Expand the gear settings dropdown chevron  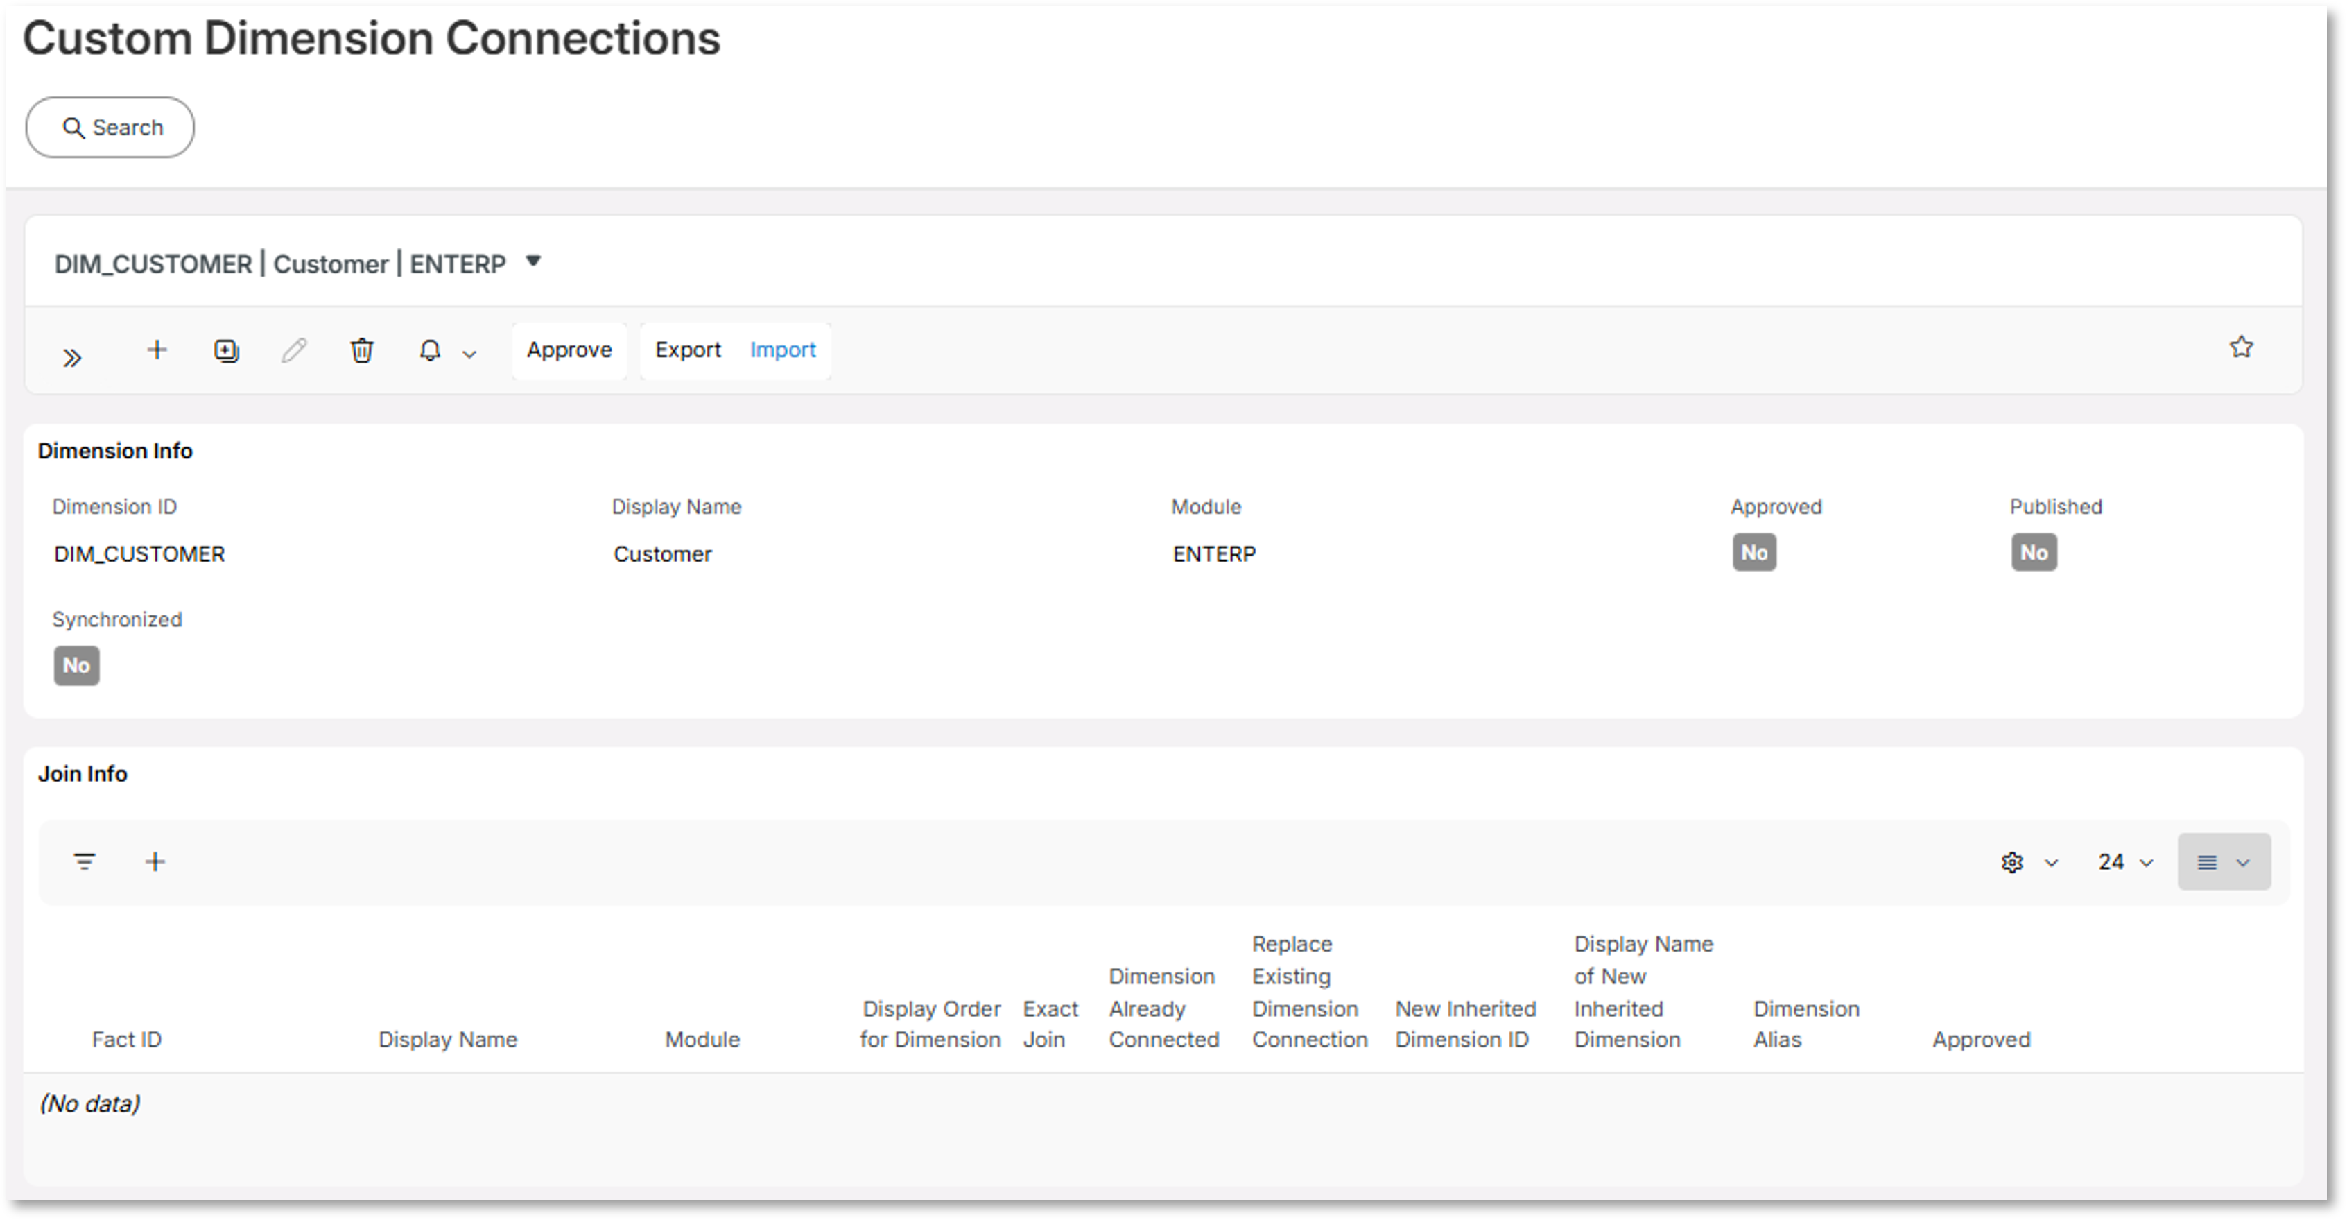[2051, 864]
